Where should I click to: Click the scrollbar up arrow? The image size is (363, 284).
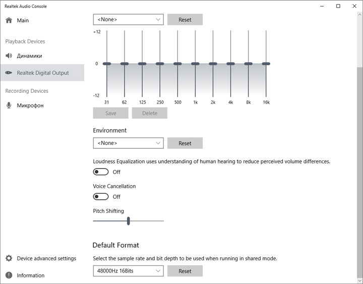(x=359, y=15)
